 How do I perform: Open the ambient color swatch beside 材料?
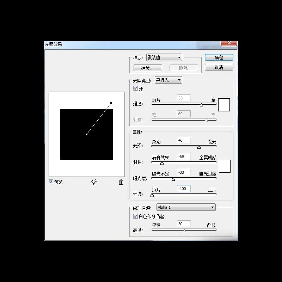tap(225, 166)
